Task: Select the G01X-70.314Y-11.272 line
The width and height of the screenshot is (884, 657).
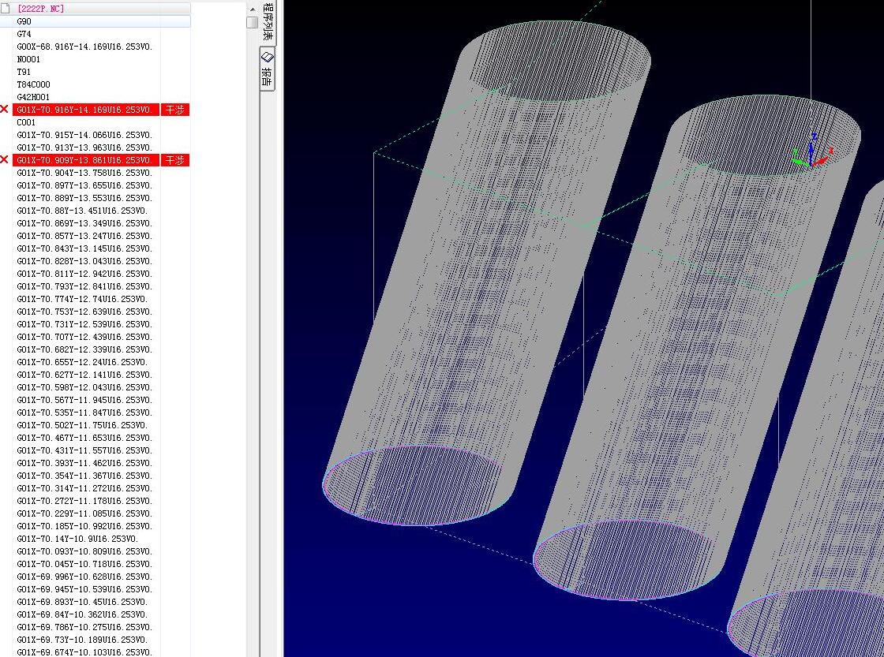Action: click(84, 488)
